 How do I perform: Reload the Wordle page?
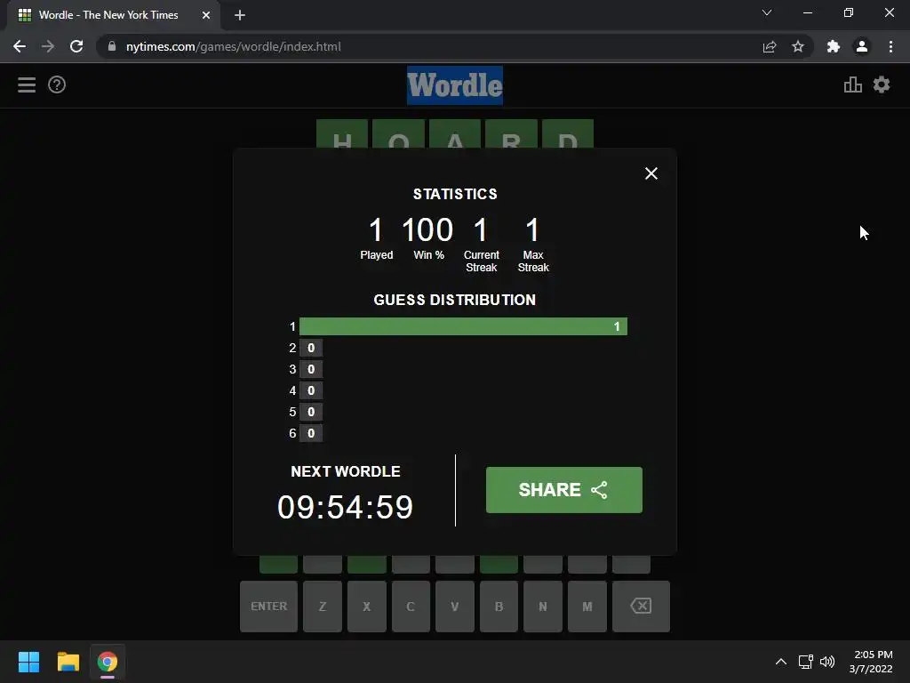pyautogui.click(x=76, y=46)
